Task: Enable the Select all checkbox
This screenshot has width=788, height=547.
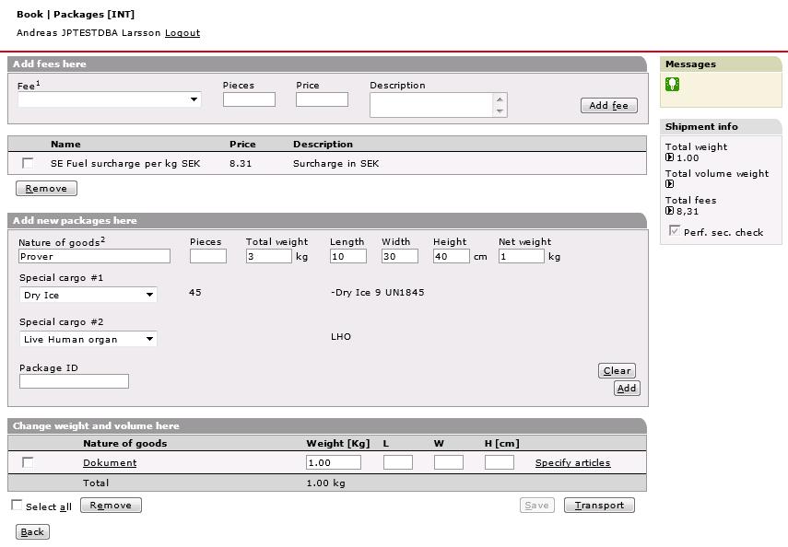Action: pyautogui.click(x=17, y=505)
